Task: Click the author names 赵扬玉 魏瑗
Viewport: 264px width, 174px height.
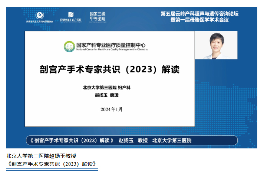Action: tap(109, 95)
